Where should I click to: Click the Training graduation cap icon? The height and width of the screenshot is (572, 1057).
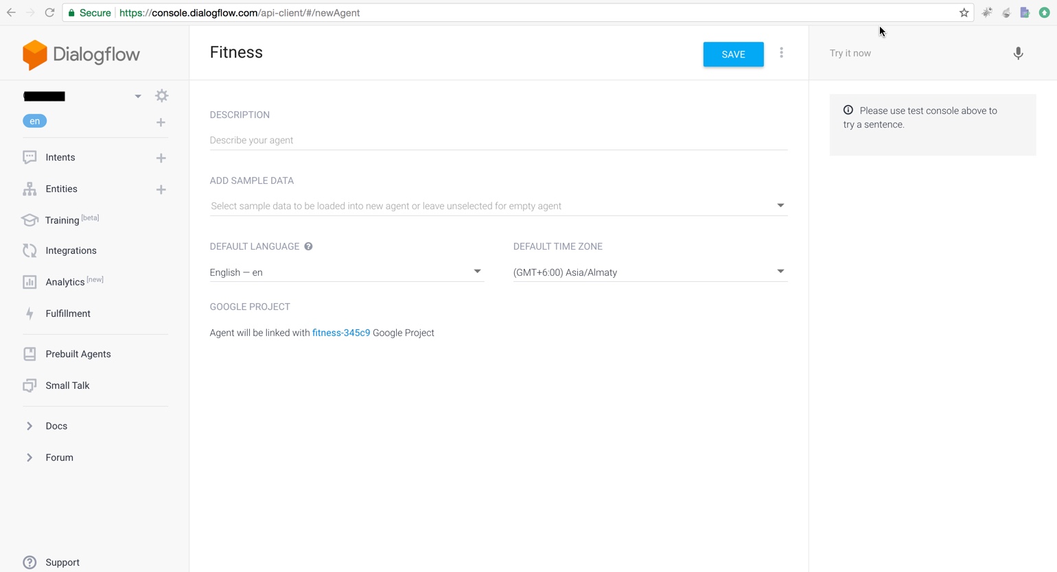click(30, 220)
